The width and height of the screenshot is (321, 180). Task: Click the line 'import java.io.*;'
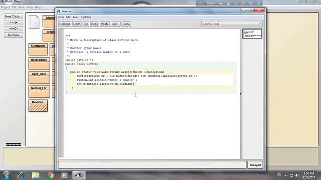(79, 60)
